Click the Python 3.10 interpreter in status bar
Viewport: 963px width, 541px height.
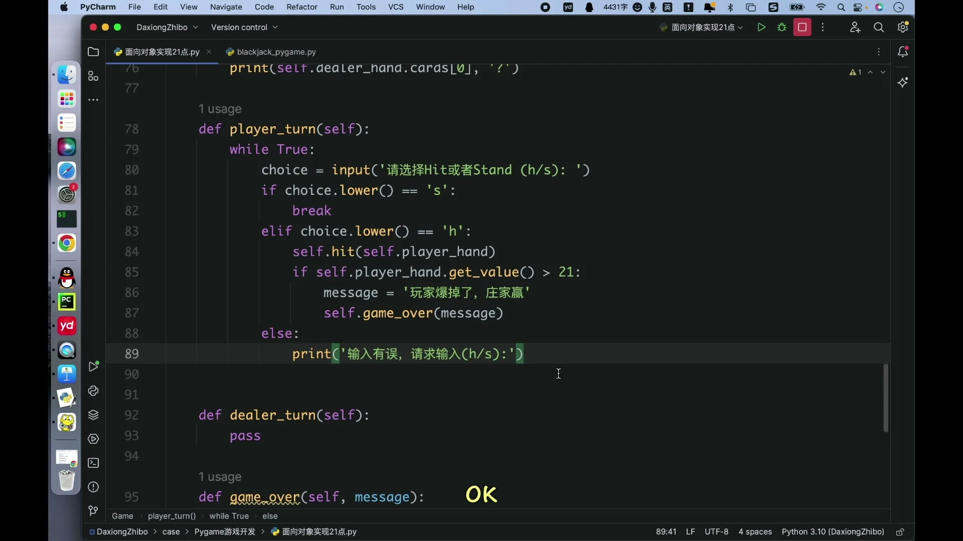(833, 532)
